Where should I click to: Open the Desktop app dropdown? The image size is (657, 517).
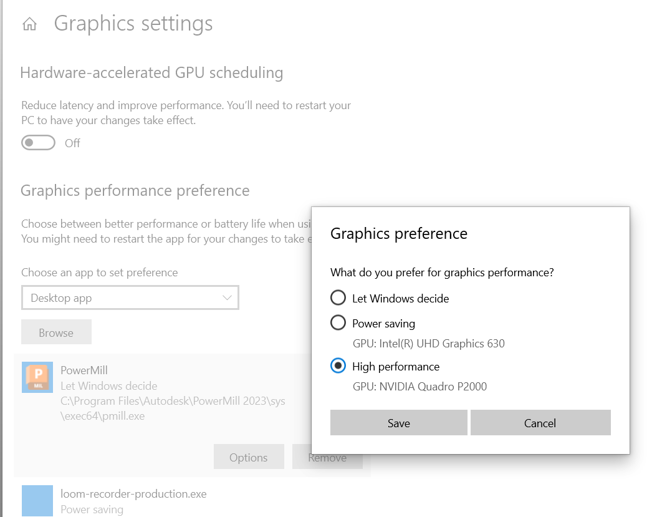(x=130, y=298)
